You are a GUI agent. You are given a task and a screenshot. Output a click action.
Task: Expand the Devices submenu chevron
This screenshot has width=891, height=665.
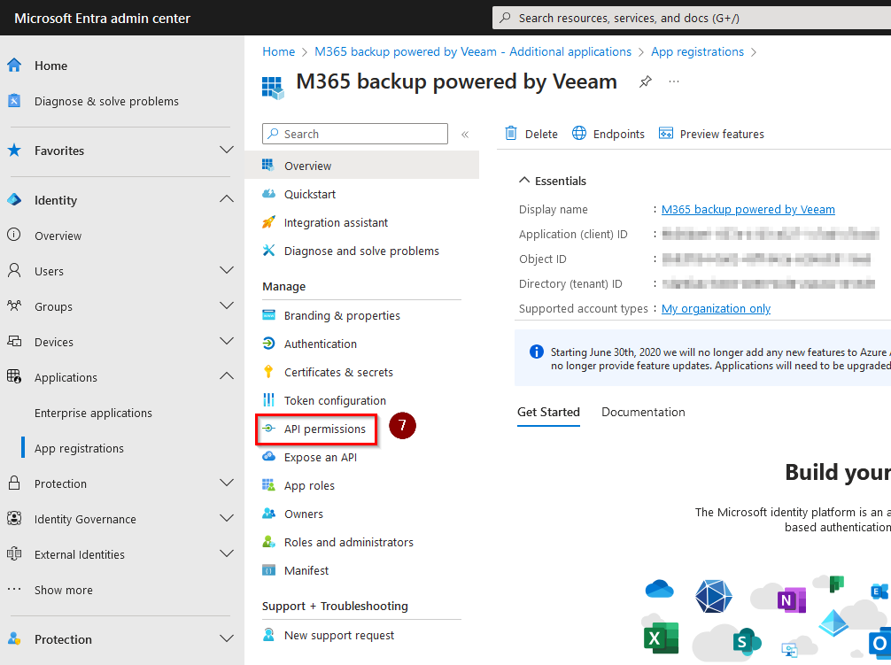pyautogui.click(x=227, y=341)
